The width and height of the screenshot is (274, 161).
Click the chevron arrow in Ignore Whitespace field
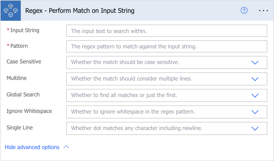click(x=255, y=112)
